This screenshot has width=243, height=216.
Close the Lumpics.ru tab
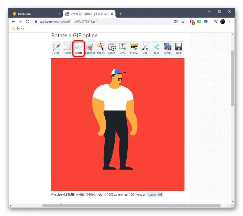tap(59, 14)
